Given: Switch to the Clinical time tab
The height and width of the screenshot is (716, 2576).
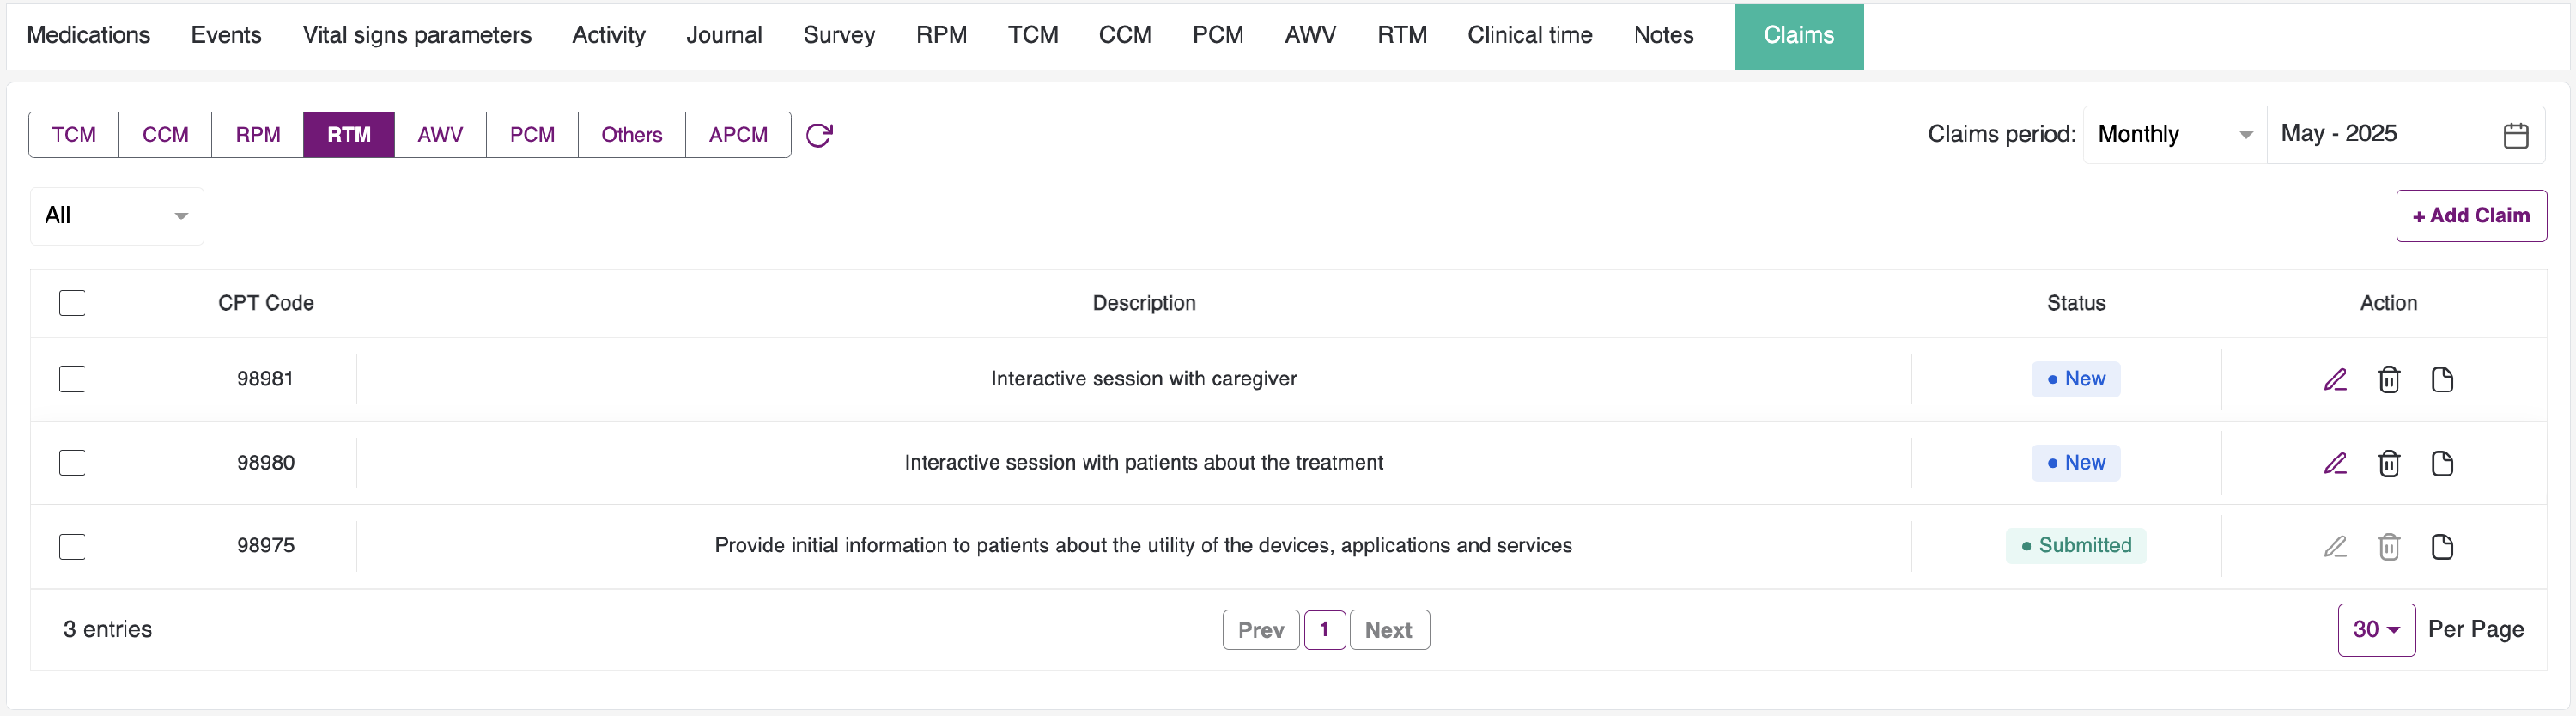Looking at the screenshot, I should (x=1529, y=36).
